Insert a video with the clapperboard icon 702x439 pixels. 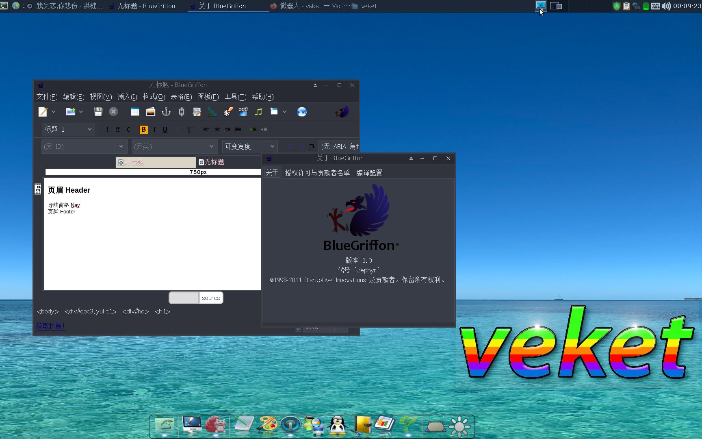tap(243, 112)
